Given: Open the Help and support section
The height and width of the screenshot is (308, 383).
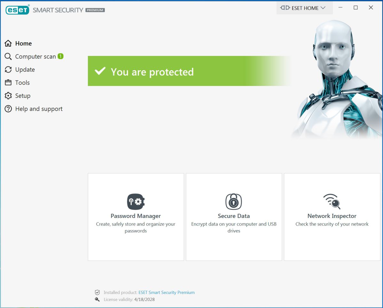Looking at the screenshot, I should (39, 109).
